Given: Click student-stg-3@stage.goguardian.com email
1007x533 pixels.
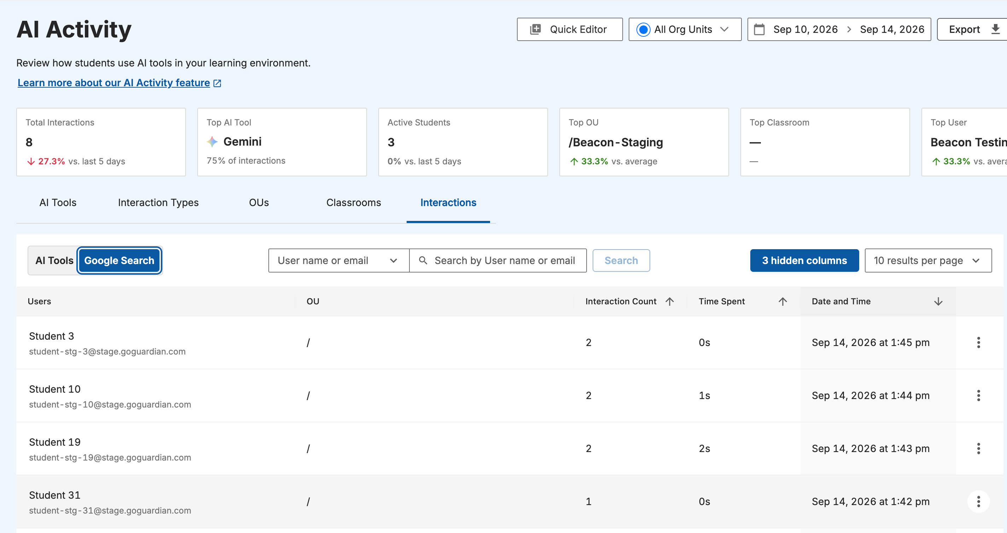Looking at the screenshot, I should [x=107, y=351].
